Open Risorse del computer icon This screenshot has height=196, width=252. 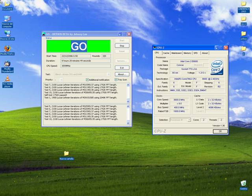tap(7, 19)
